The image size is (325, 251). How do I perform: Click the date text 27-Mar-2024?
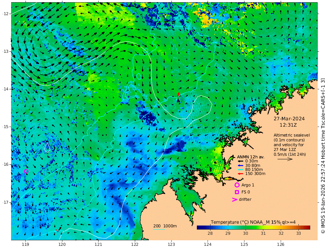point(289,118)
